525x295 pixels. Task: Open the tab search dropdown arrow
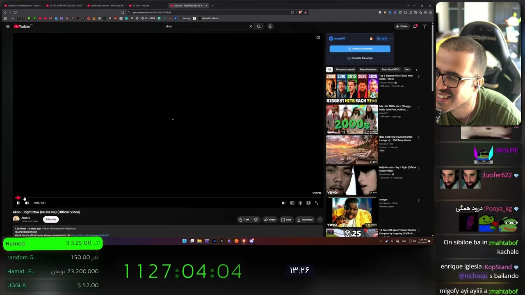408,6
